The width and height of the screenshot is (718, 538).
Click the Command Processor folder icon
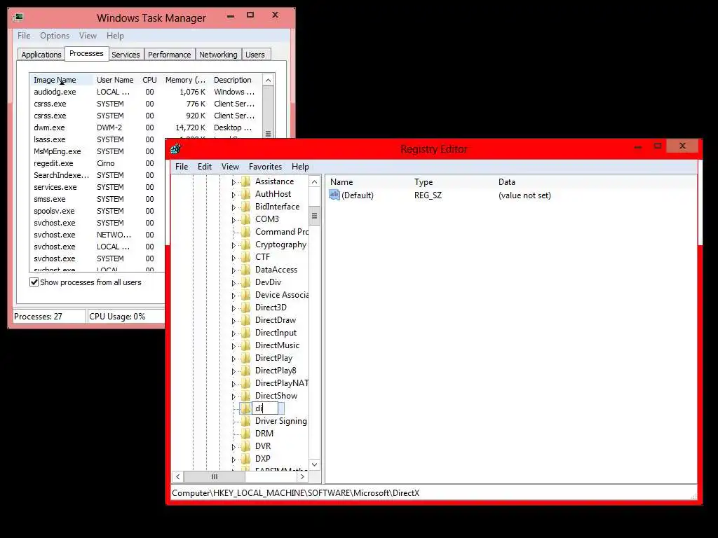pos(246,232)
